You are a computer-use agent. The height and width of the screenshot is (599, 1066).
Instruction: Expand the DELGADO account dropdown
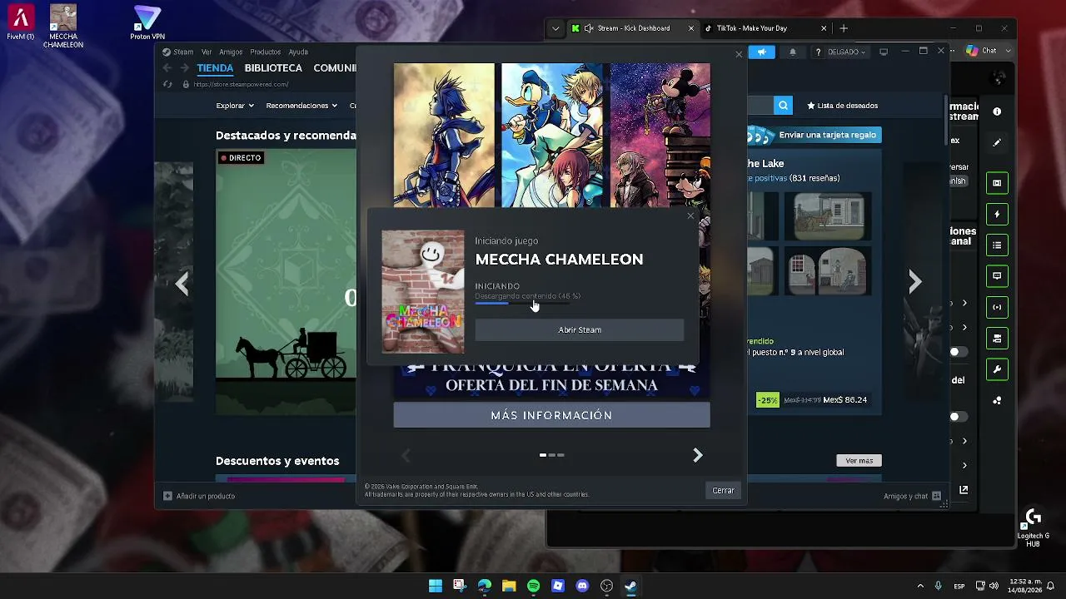point(847,52)
